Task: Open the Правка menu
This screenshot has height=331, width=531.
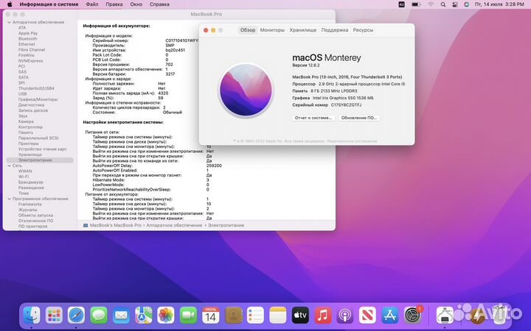Action: tap(114, 4)
